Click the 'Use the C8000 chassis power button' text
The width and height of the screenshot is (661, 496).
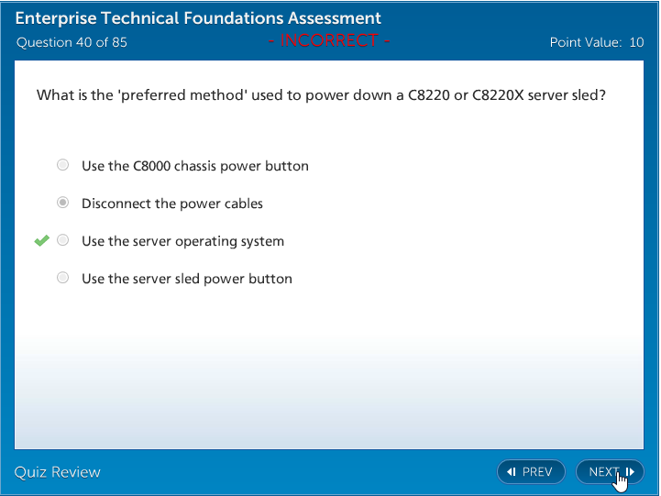tap(194, 167)
